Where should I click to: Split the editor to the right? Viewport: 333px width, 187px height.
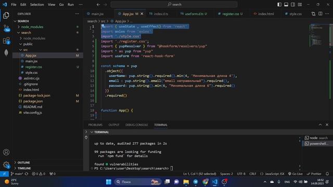point(321,14)
